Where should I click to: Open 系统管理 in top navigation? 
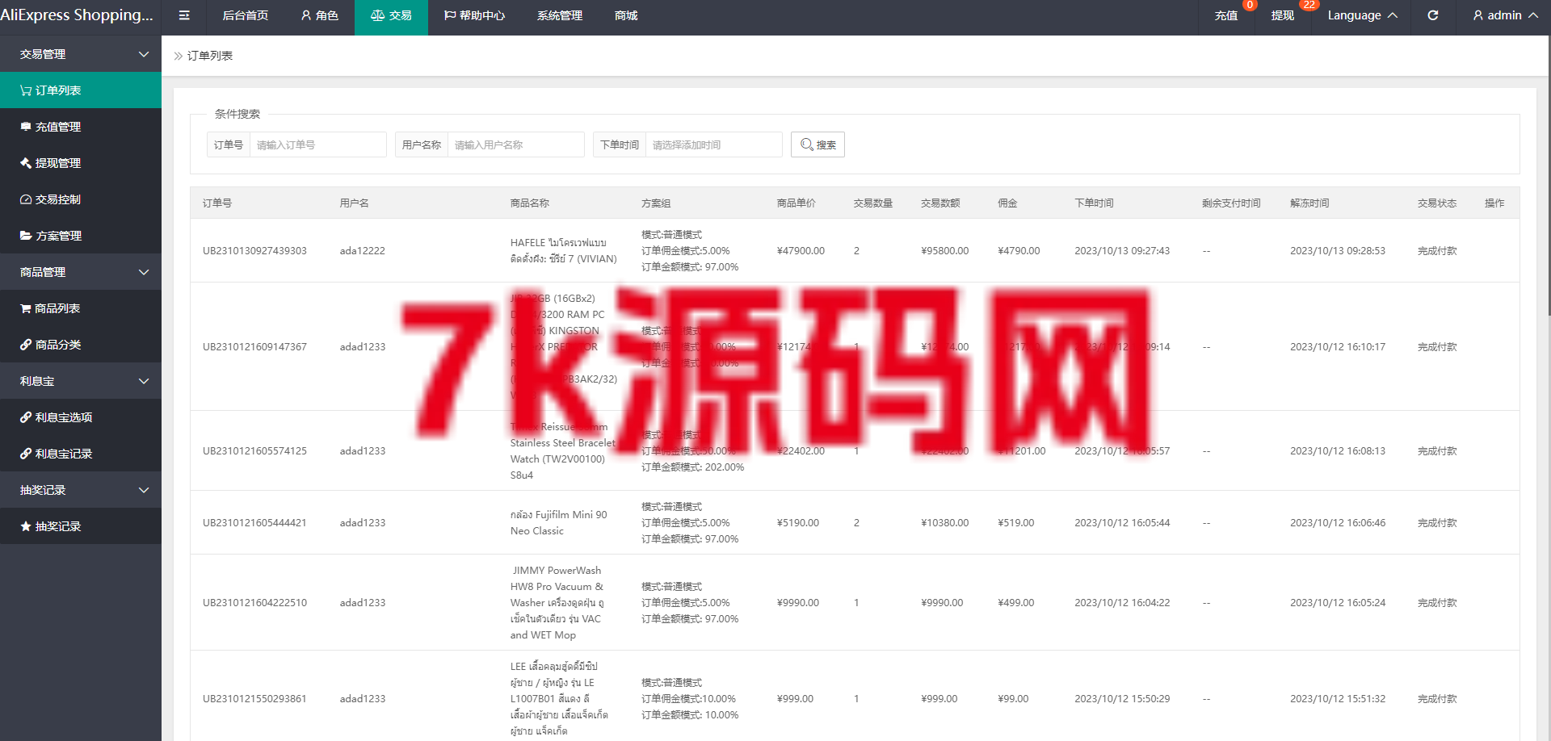[x=559, y=15]
